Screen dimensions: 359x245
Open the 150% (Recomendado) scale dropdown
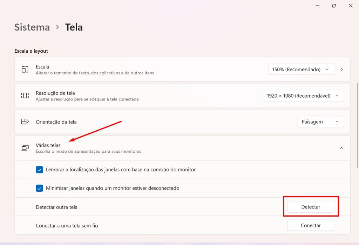point(300,69)
